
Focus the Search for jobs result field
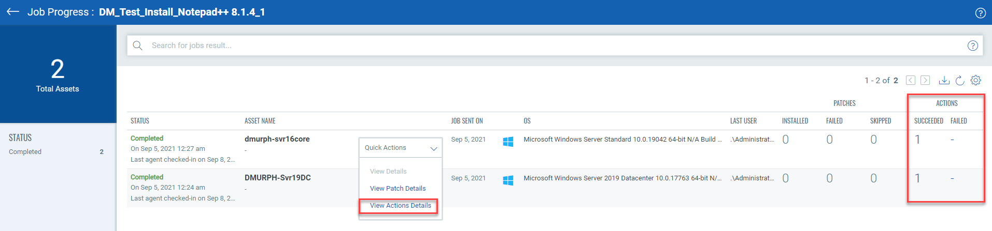click(x=555, y=45)
